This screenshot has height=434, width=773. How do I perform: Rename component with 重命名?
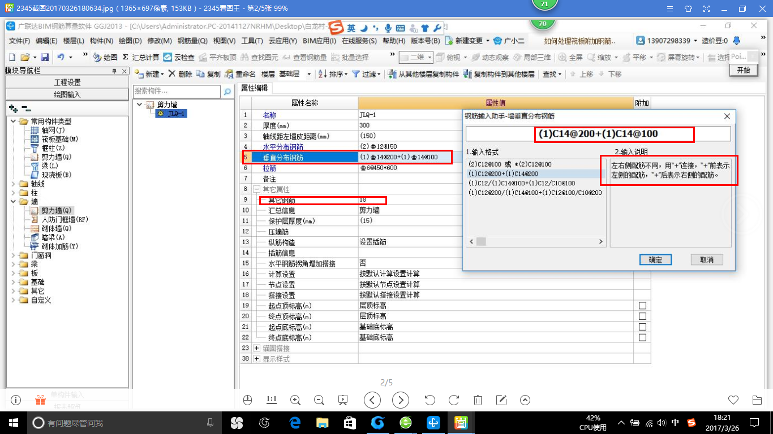[240, 74]
